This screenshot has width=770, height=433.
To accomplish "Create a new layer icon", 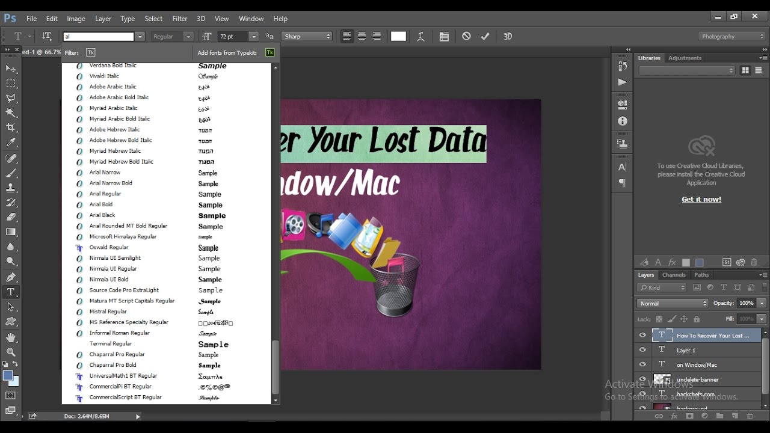I will point(735,416).
